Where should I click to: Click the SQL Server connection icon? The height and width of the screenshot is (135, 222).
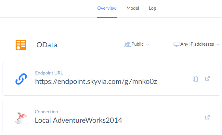[x=21, y=118]
